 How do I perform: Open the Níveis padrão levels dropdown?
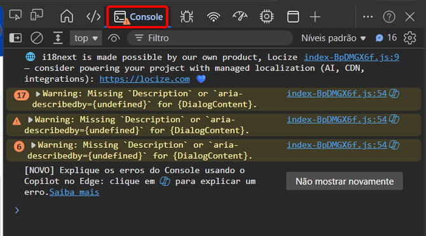(x=333, y=38)
